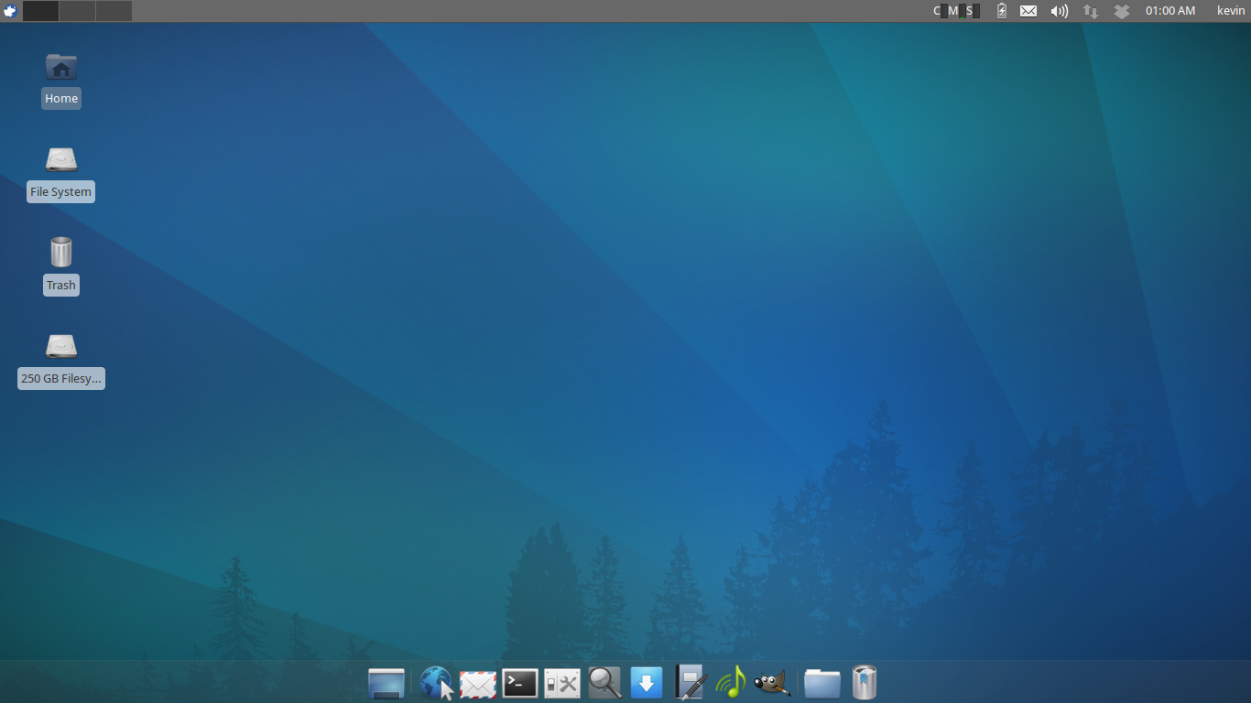Check the battery indicator in the panel
The height and width of the screenshot is (703, 1251).
(x=1001, y=10)
